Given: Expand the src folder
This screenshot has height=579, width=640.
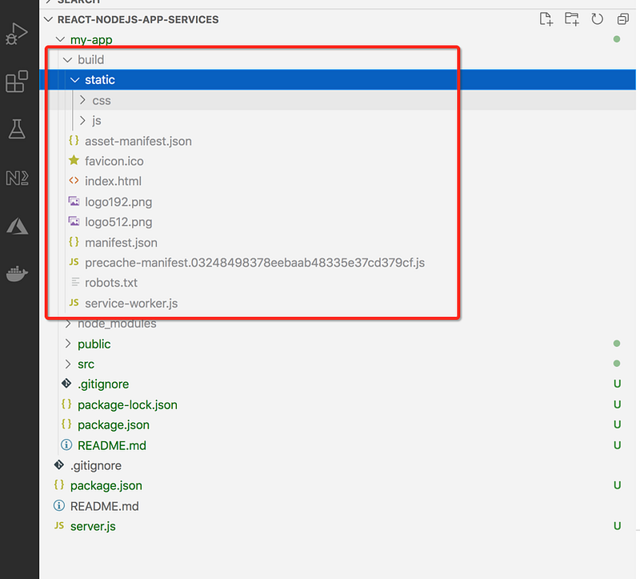Looking at the screenshot, I should pos(68,364).
